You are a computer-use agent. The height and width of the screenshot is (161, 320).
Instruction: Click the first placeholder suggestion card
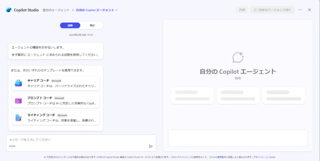192,96
